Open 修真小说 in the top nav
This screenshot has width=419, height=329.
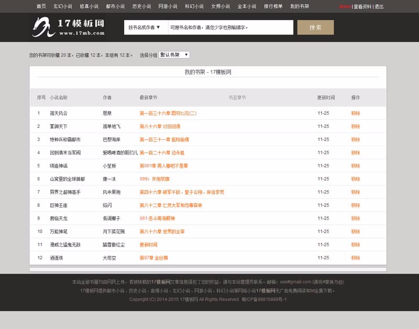pos(89,6)
